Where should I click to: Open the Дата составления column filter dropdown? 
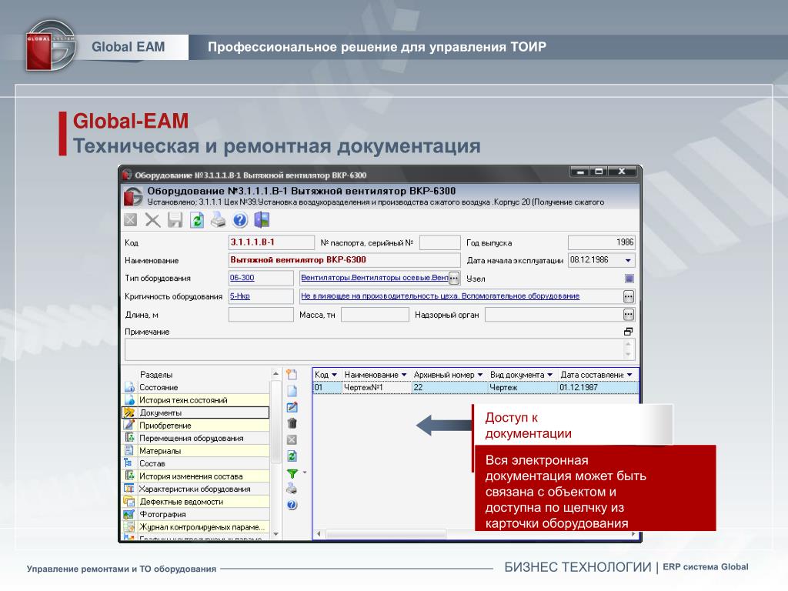pos(629,375)
